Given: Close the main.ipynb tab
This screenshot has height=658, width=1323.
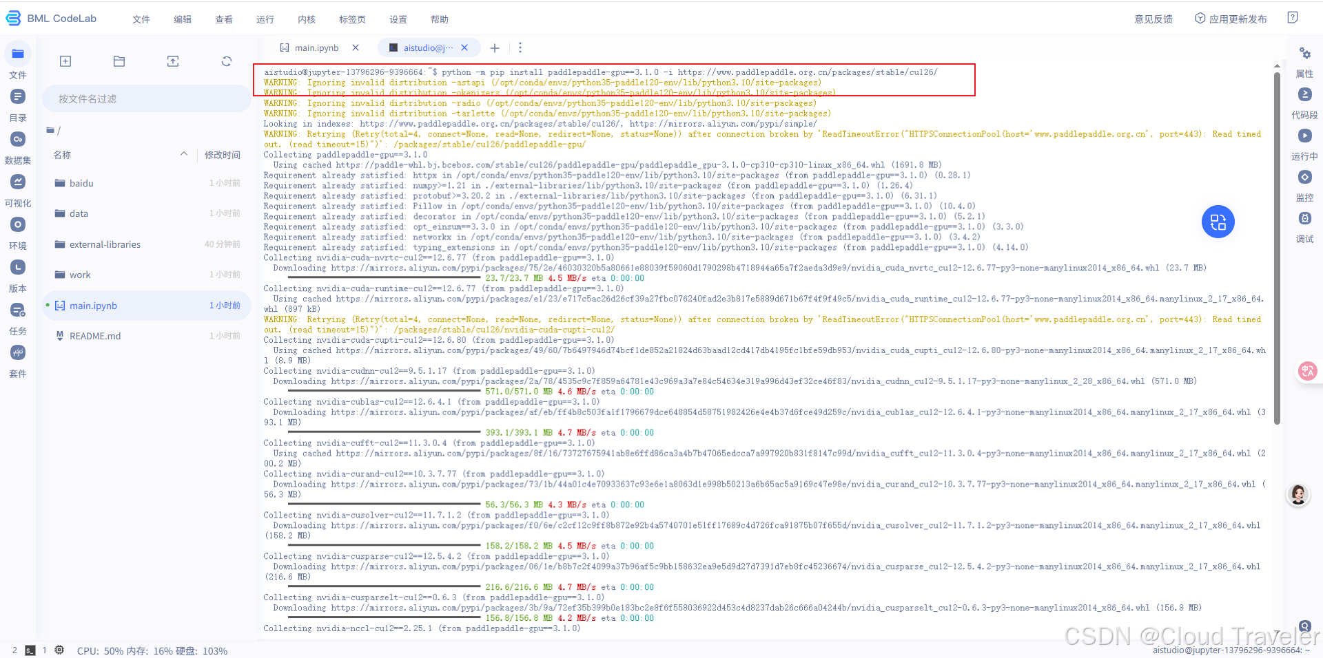Looking at the screenshot, I should 356,47.
